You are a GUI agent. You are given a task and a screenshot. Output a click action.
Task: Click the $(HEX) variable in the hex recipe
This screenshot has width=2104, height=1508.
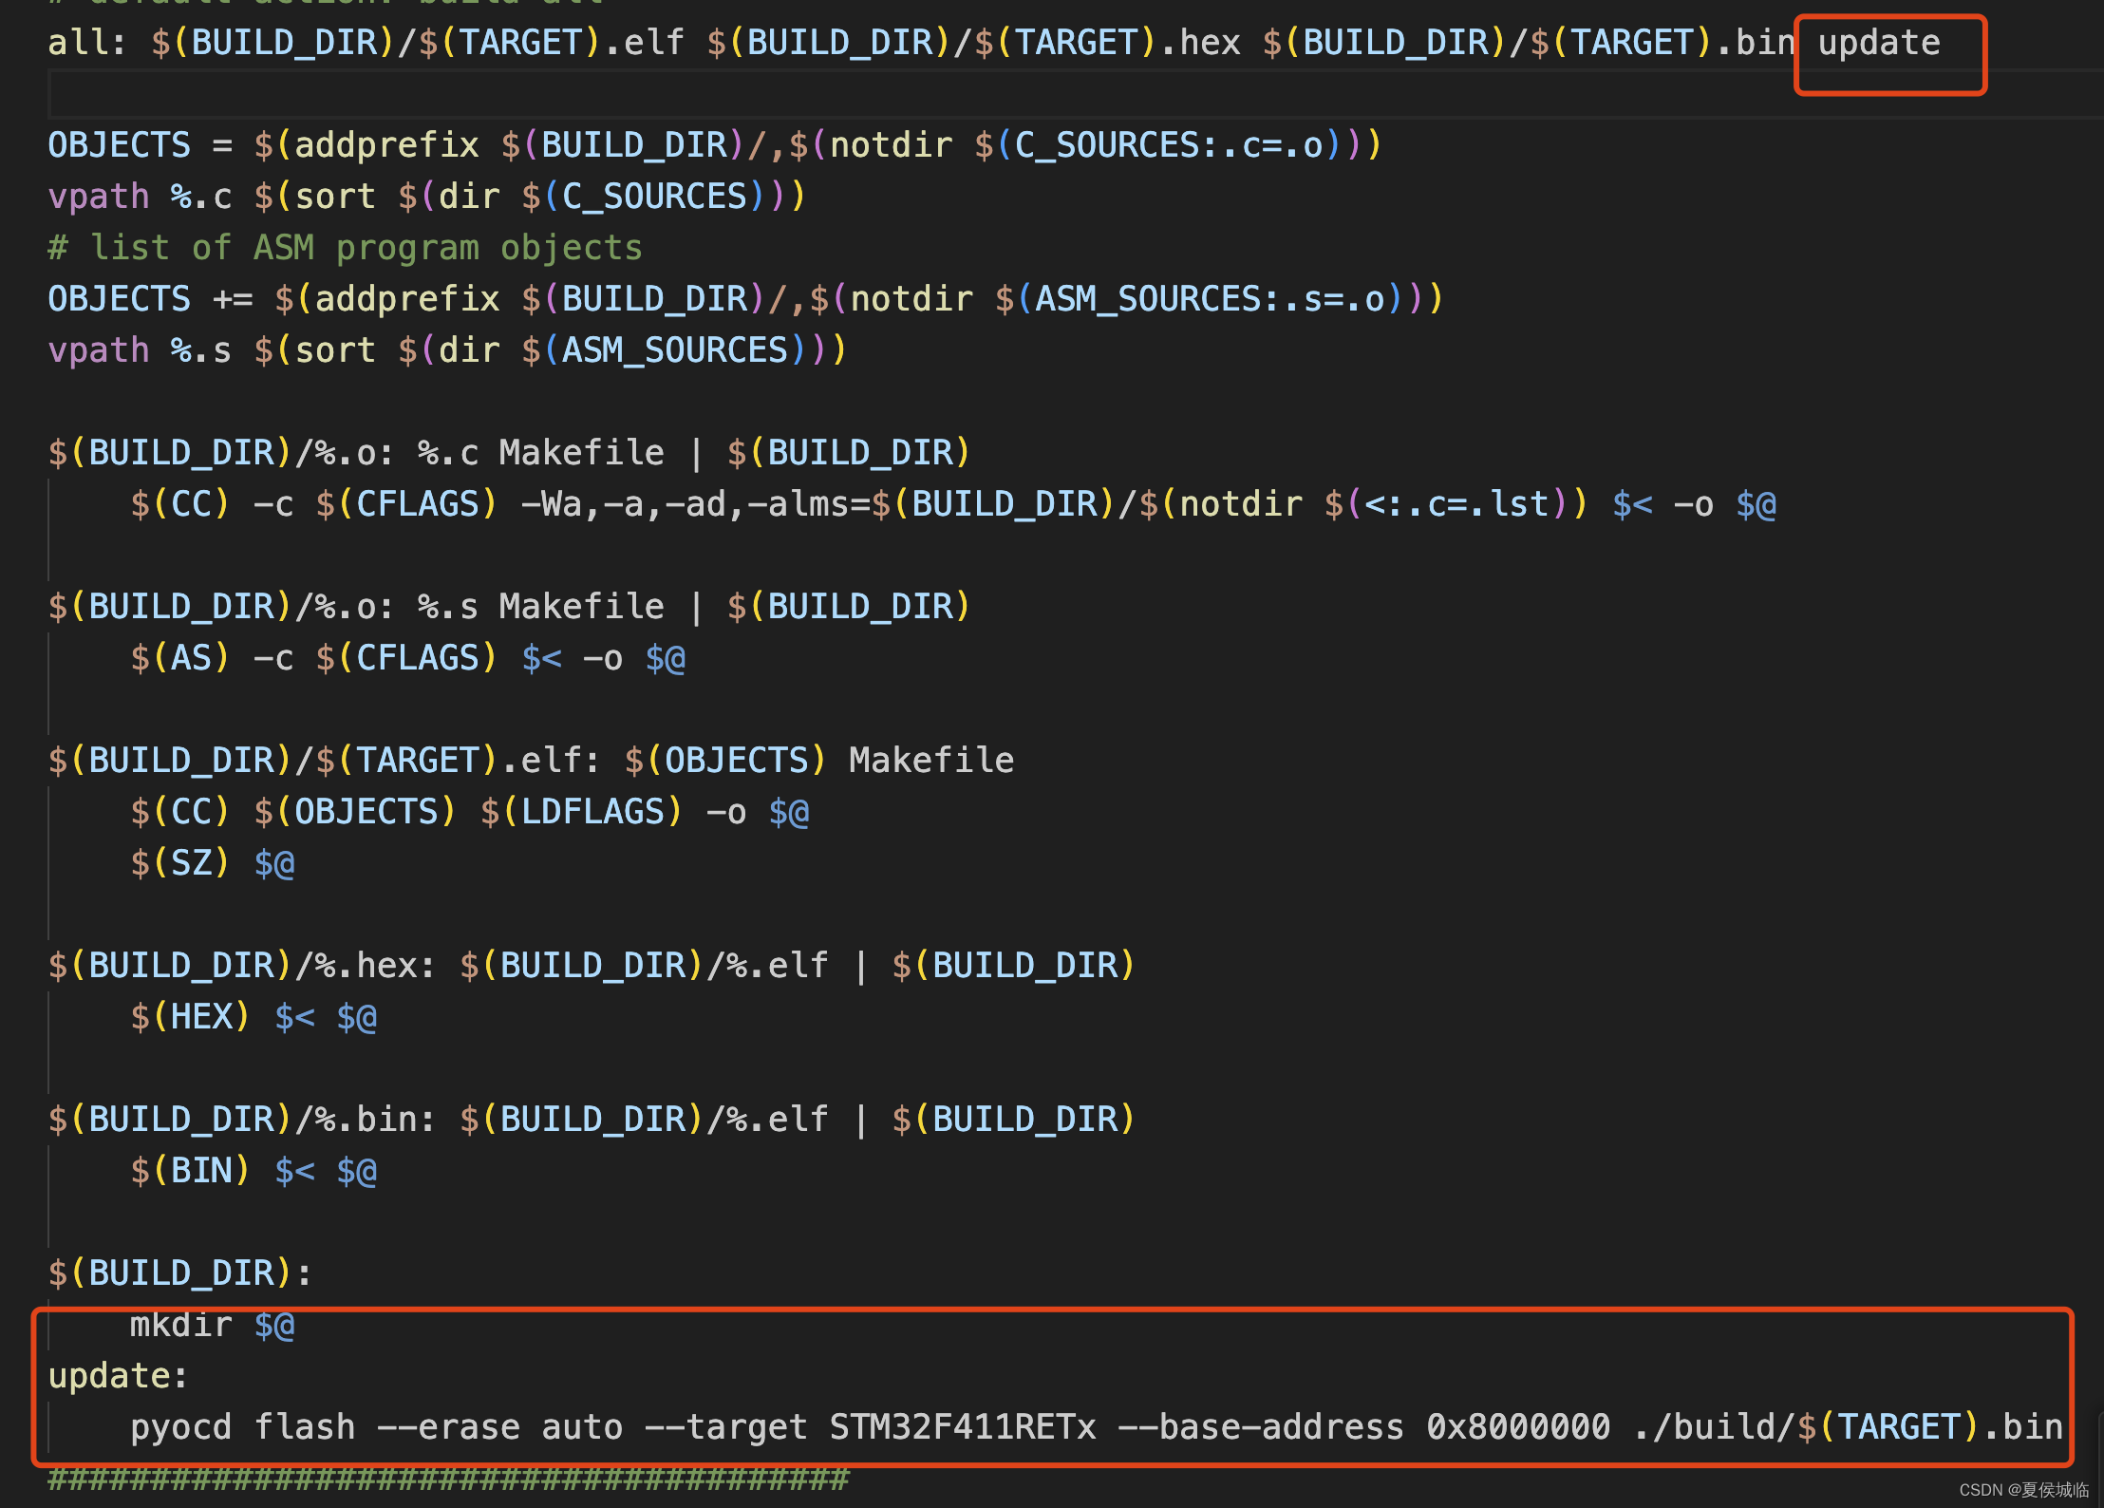point(190,1017)
